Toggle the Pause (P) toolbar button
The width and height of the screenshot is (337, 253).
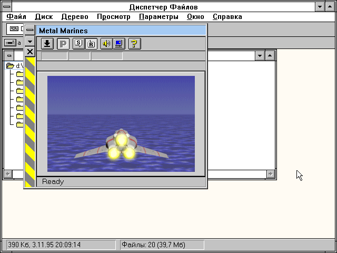coord(63,44)
